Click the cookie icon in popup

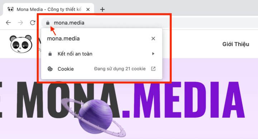[50, 69]
